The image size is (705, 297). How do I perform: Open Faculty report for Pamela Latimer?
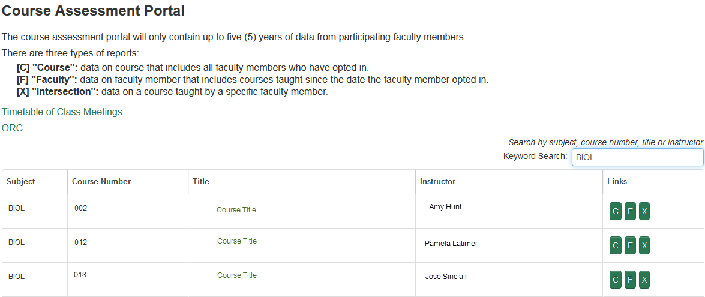click(630, 245)
